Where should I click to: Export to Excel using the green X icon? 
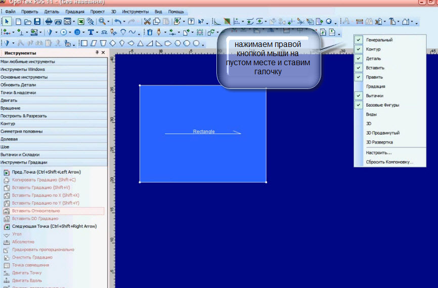pos(81,22)
